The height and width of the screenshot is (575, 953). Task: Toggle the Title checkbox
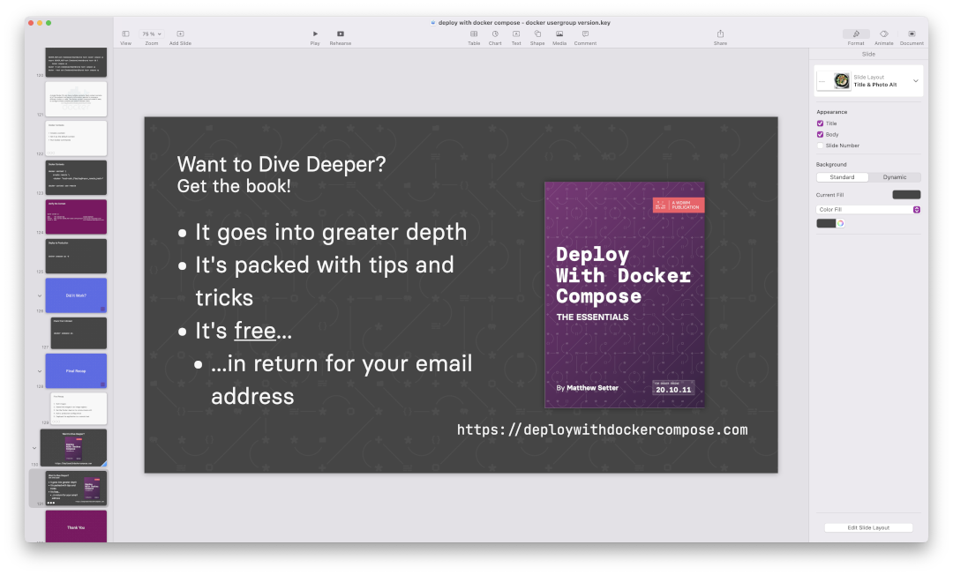[x=820, y=123]
